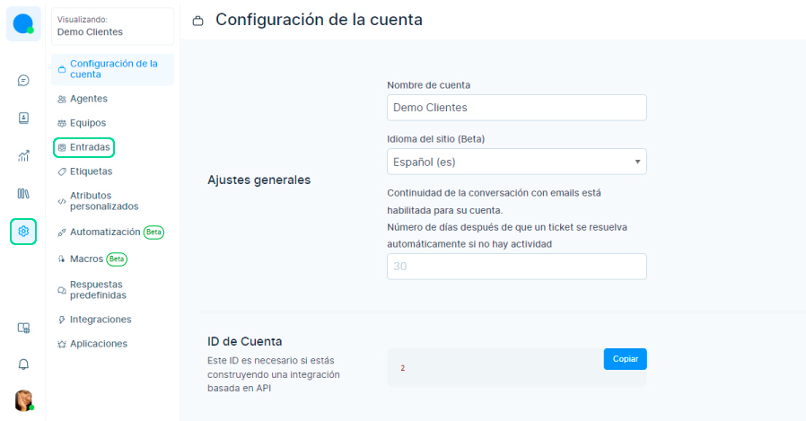
Task: Focus the auto-resolve days input field
Action: coord(516,267)
